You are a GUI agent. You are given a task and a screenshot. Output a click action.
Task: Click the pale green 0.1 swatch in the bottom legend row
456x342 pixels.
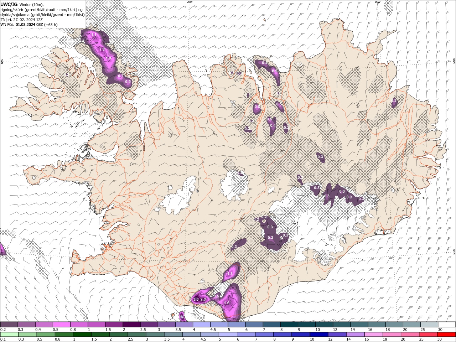(x=9, y=335)
